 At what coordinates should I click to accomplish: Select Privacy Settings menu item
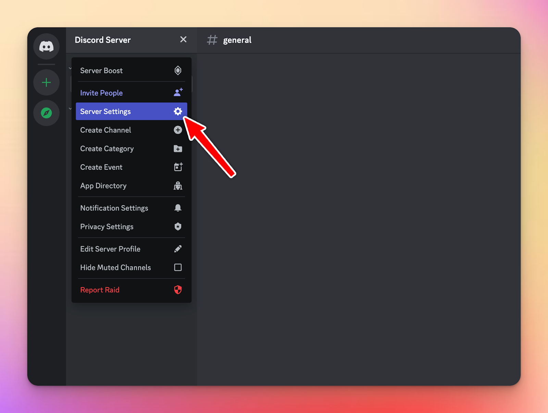point(132,227)
